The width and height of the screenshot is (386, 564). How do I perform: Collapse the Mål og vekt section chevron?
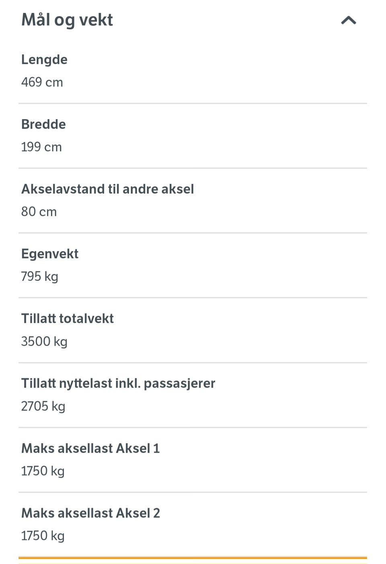point(349,20)
